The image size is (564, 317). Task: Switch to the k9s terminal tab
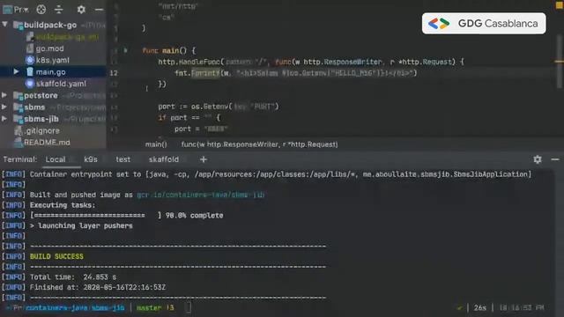(x=91, y=159)
